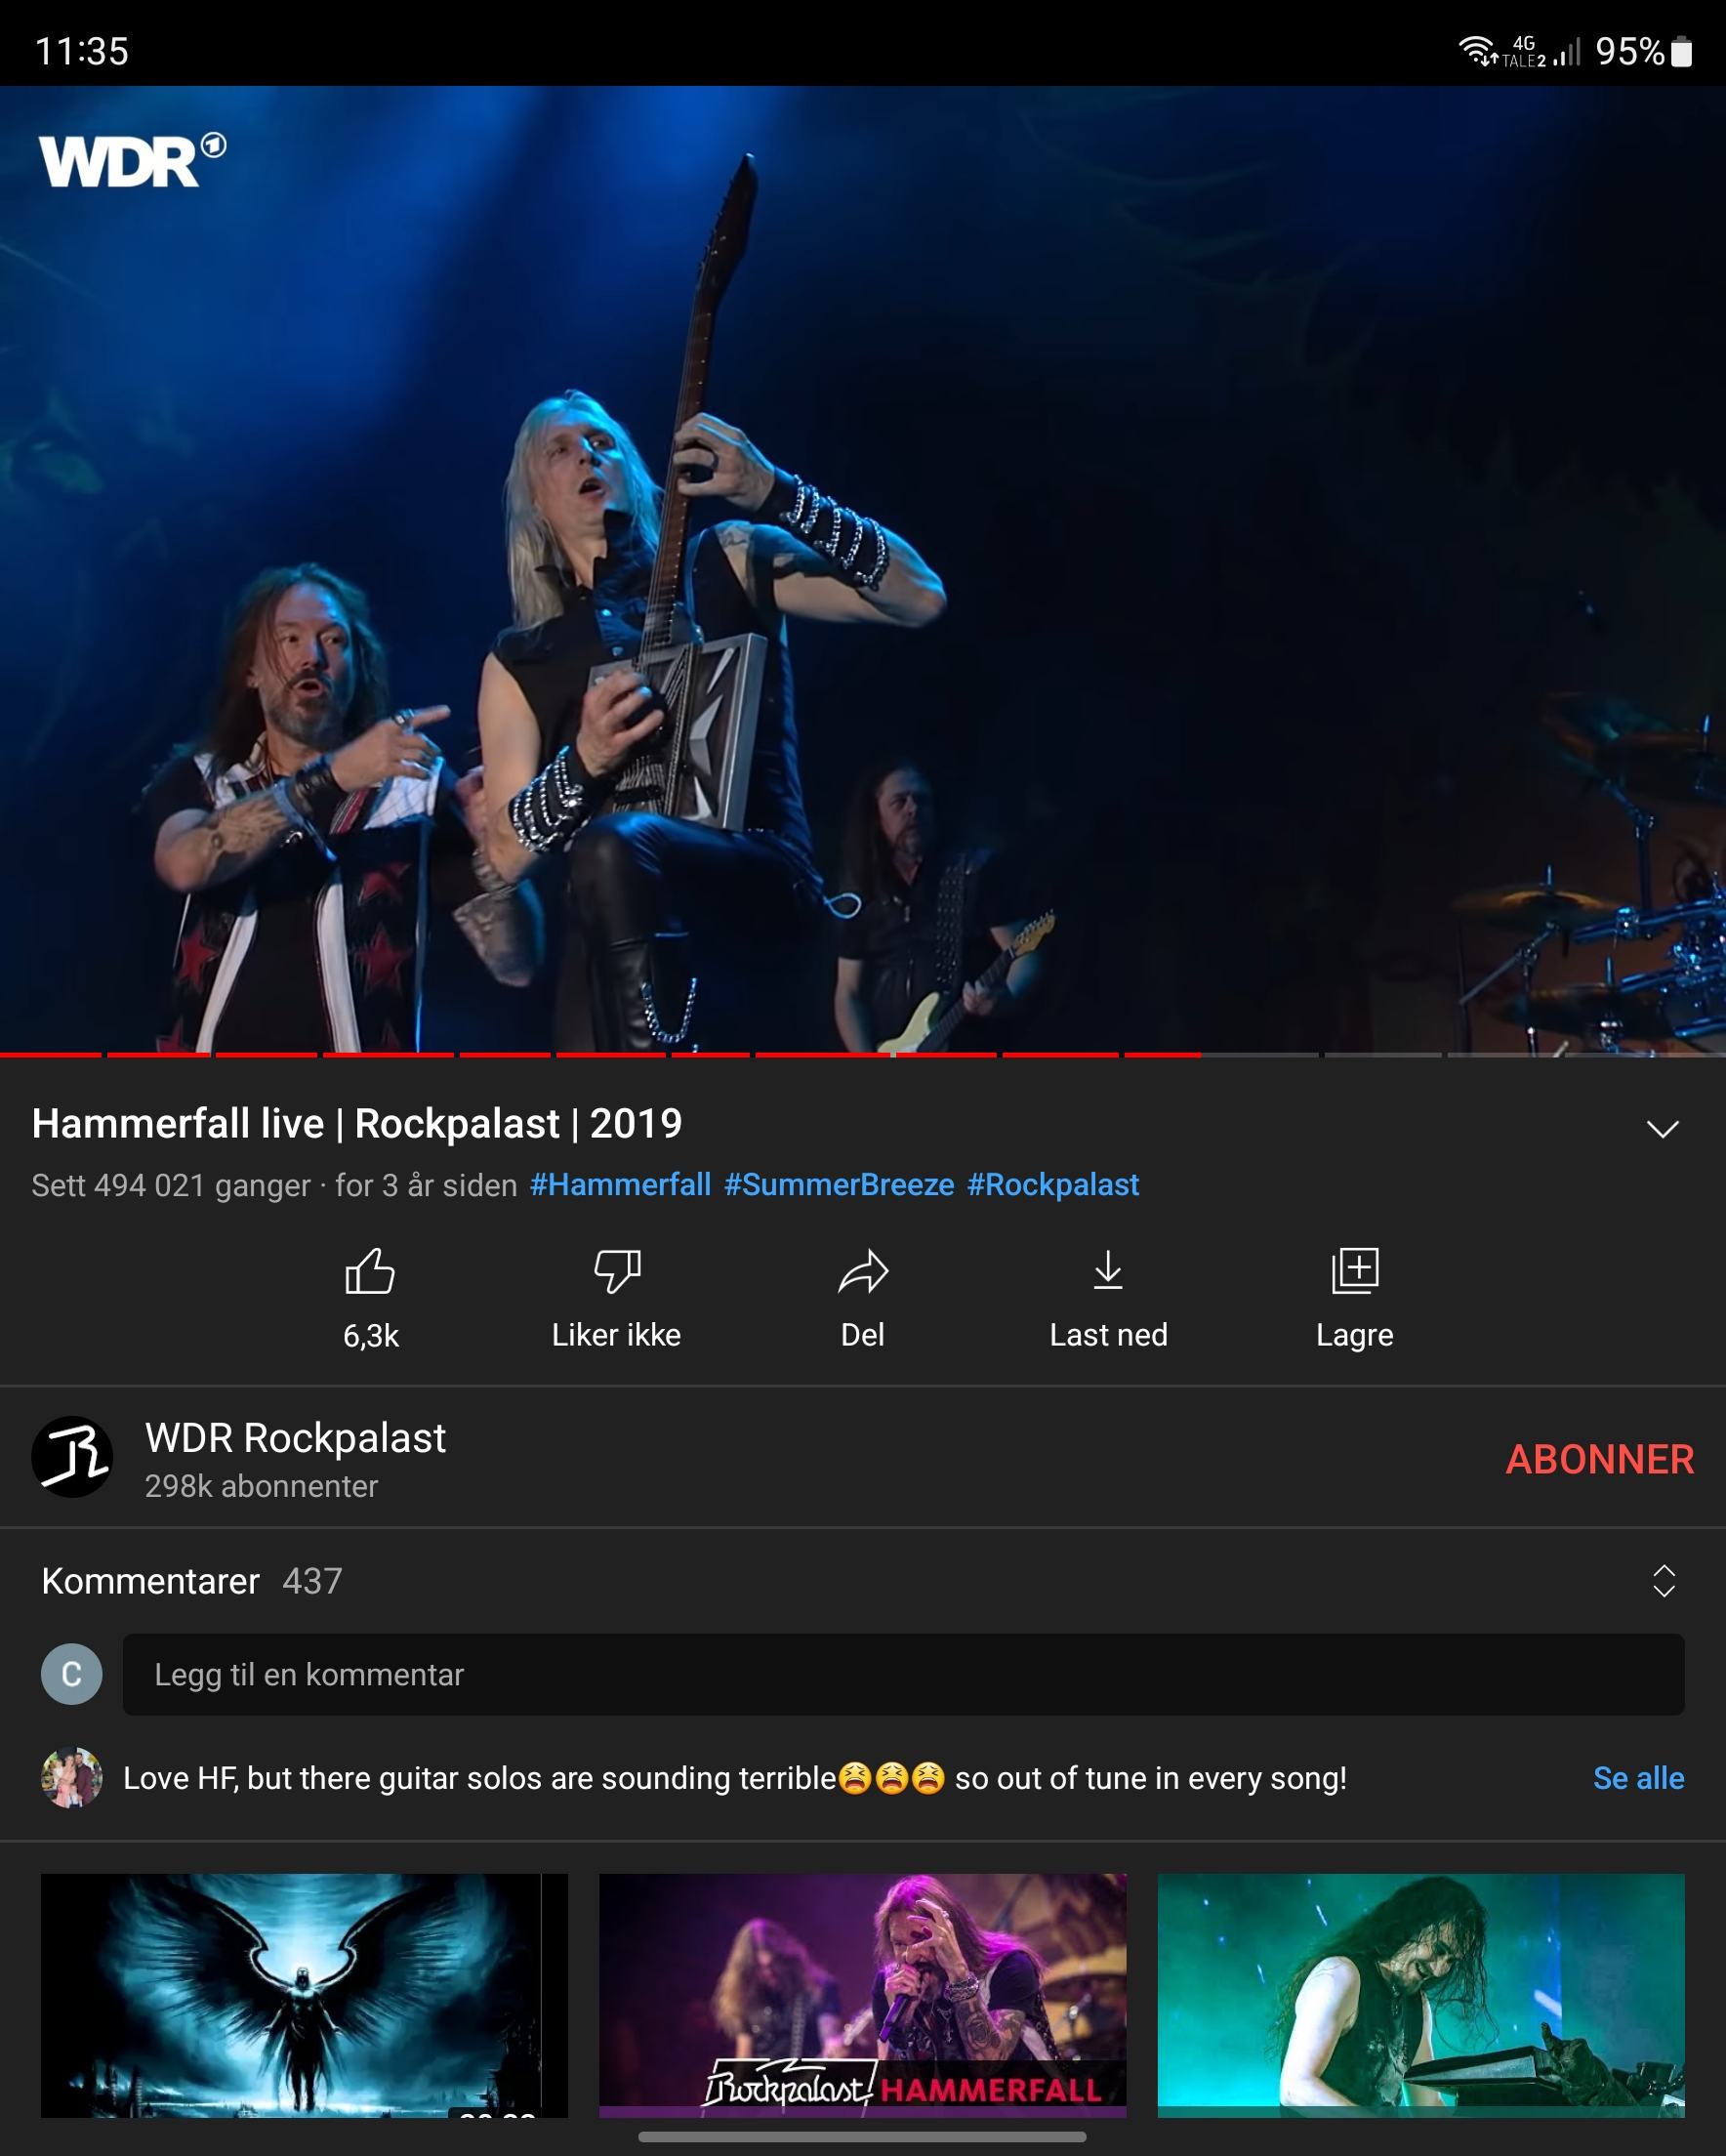The width and height of the screenshot is (1726, 2156).
Task: Tap the 'Legg til en kommentar' field
Action: pyautogui.click(x=903, y=1674)
